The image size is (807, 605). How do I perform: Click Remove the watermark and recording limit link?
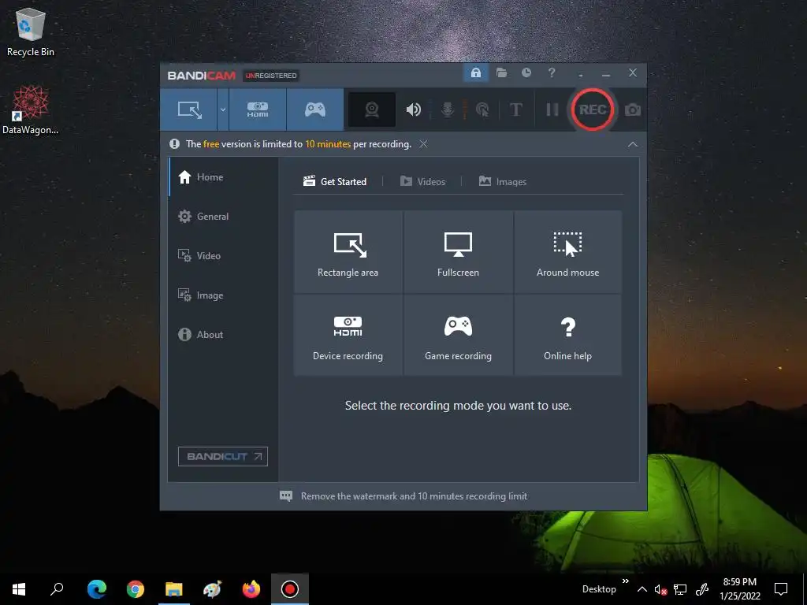pyautogui.click(x=403, y=496)
